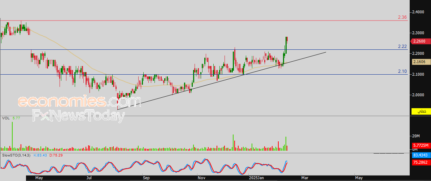Select the red 2.2600 current price tag
Image resolution: width=431 pixels, height=181 pixels.
point(420,41)
